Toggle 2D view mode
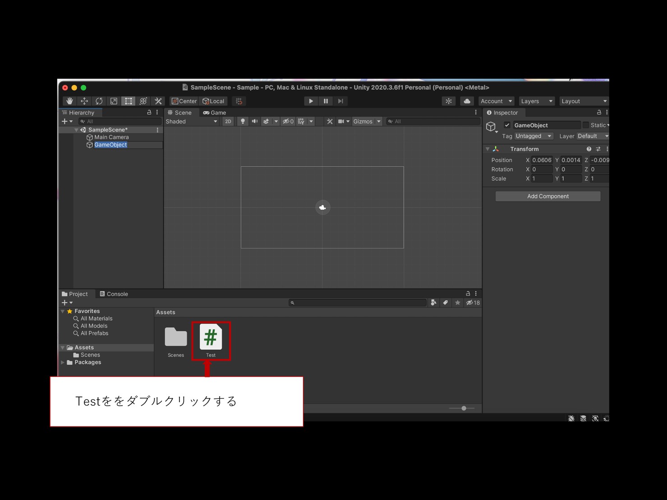This screenshot has height=500, width=667. pyautogui.click(x=228, y=121)
